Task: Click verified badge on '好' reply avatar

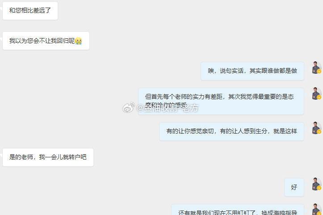Action: click(319, 188)
